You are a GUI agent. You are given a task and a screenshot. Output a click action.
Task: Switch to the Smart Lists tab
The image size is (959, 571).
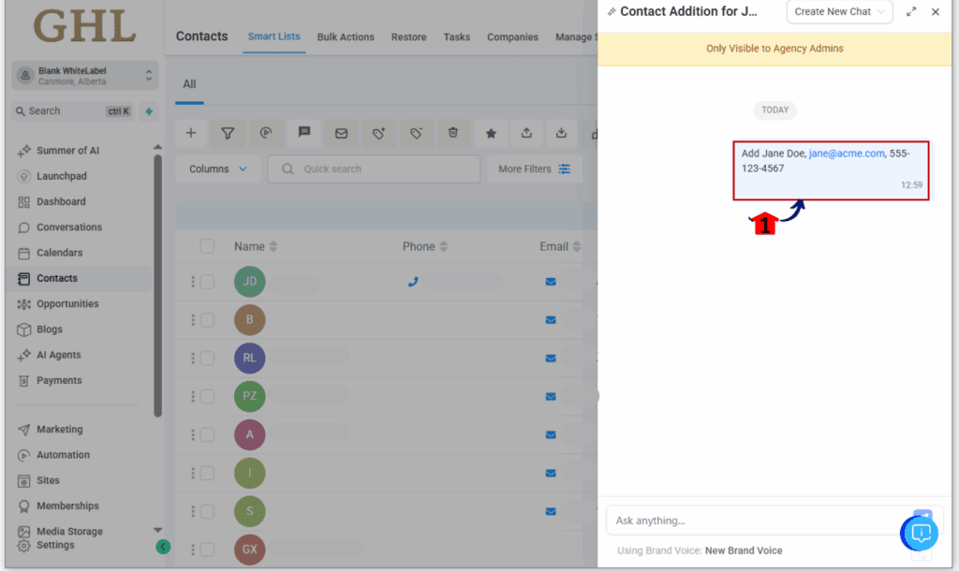274,37
